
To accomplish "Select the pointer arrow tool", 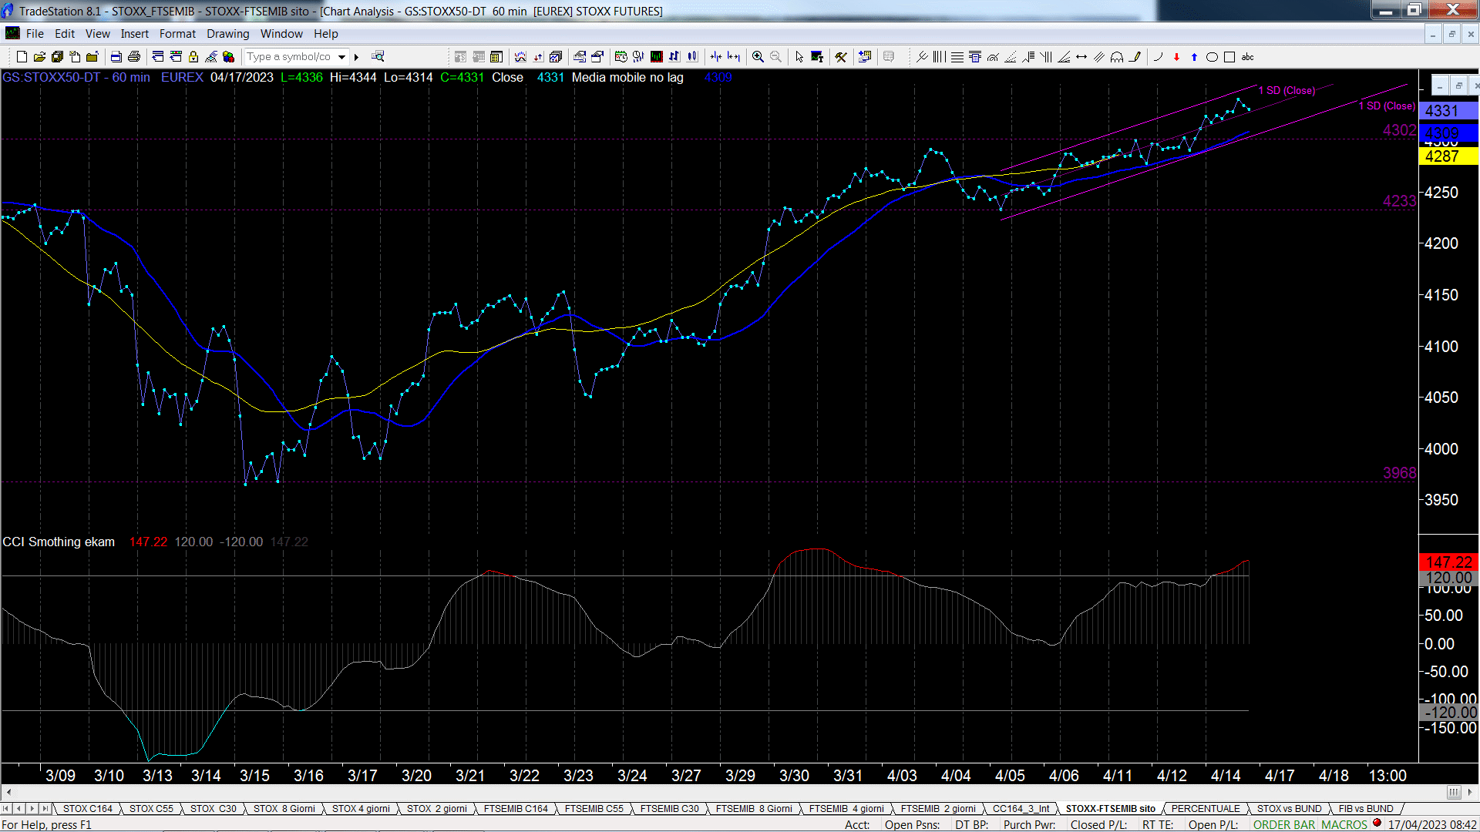I will 799,57.
